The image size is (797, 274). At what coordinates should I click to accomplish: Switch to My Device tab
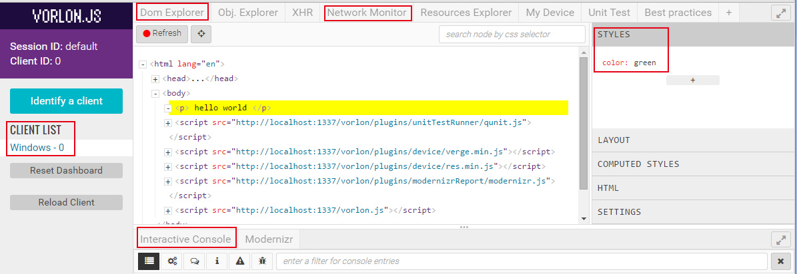click(x=550, y=13)
